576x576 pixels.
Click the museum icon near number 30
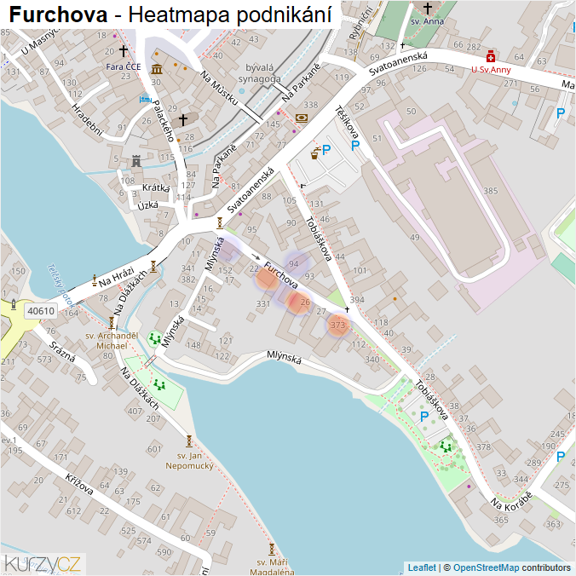pyautogui.click(x=157, y=69)
